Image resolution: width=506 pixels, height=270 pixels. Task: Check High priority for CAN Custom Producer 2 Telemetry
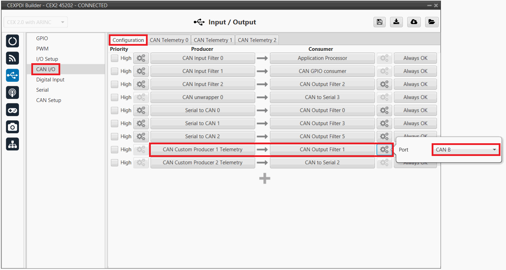(x=114, y=163)
